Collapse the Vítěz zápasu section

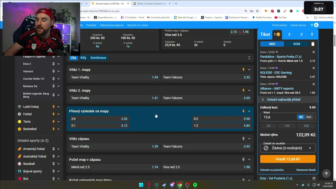[249, 139]
